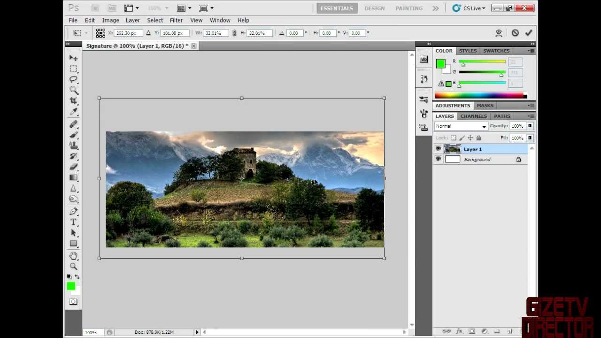601x338 pixels.
Task: Select the Eraser tool
Action: click(73, 167)
